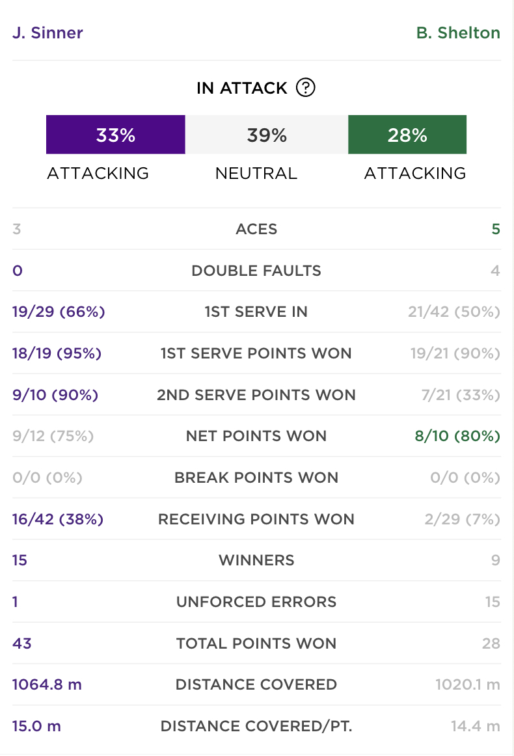The image size is (514, 756).
Task: Click the 1ST SERVE IN label
Action: point(256,312)
